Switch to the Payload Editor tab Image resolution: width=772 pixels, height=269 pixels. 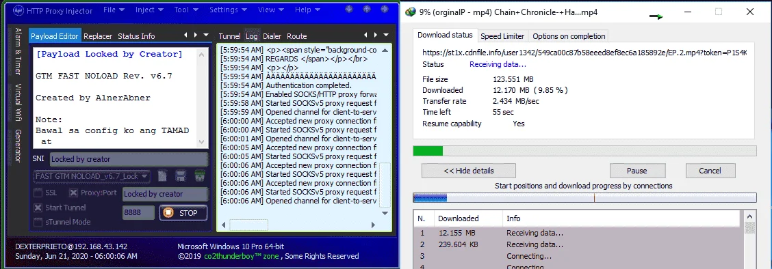[55, 36]
